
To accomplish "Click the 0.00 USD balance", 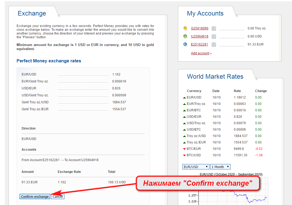I will (255, 36).
